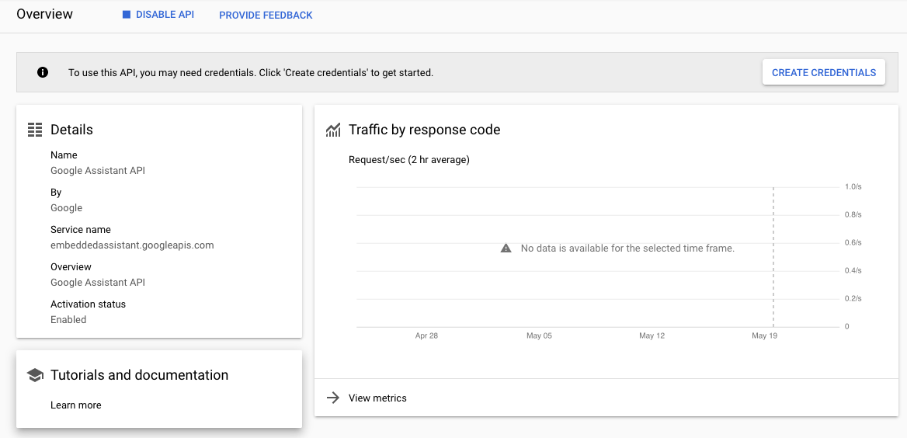Click the DISABLE API button
907x438 pixels.
click(158, 15)
